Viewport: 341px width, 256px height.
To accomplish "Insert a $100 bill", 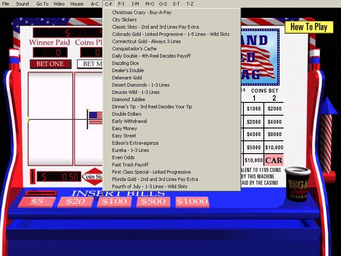I will [x=114, y=202].
